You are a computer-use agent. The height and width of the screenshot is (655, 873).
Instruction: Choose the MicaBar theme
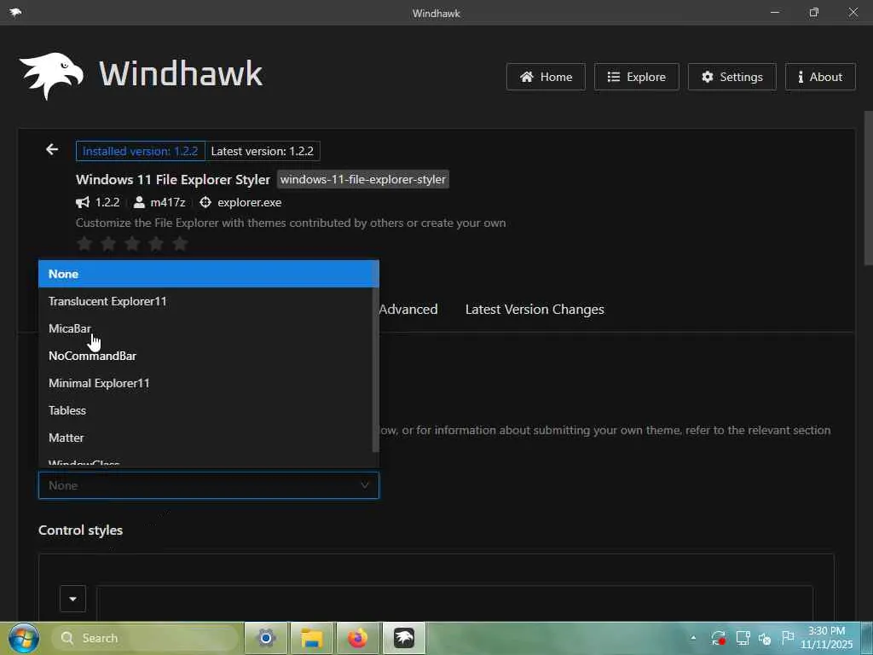tap(205, 328)
